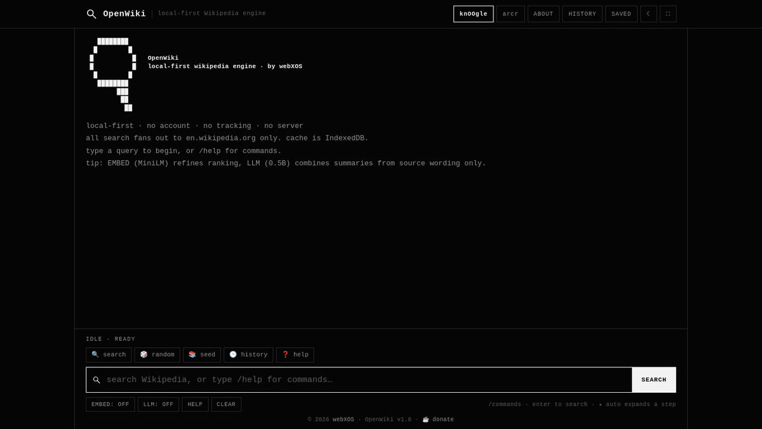Click the history chip with clock icon

point(248,355)
